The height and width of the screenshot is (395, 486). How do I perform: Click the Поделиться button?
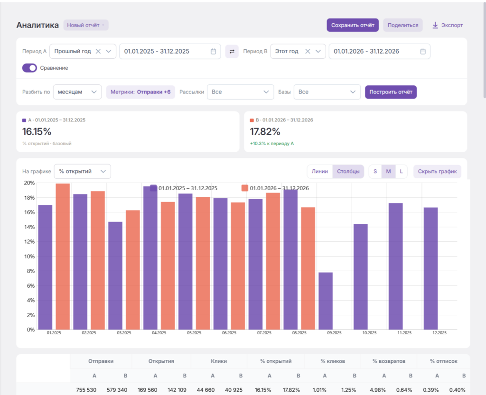point(403,25)
